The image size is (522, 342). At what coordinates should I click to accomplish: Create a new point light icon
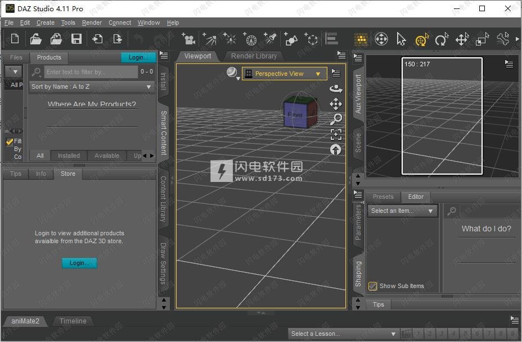click(229, 39)
